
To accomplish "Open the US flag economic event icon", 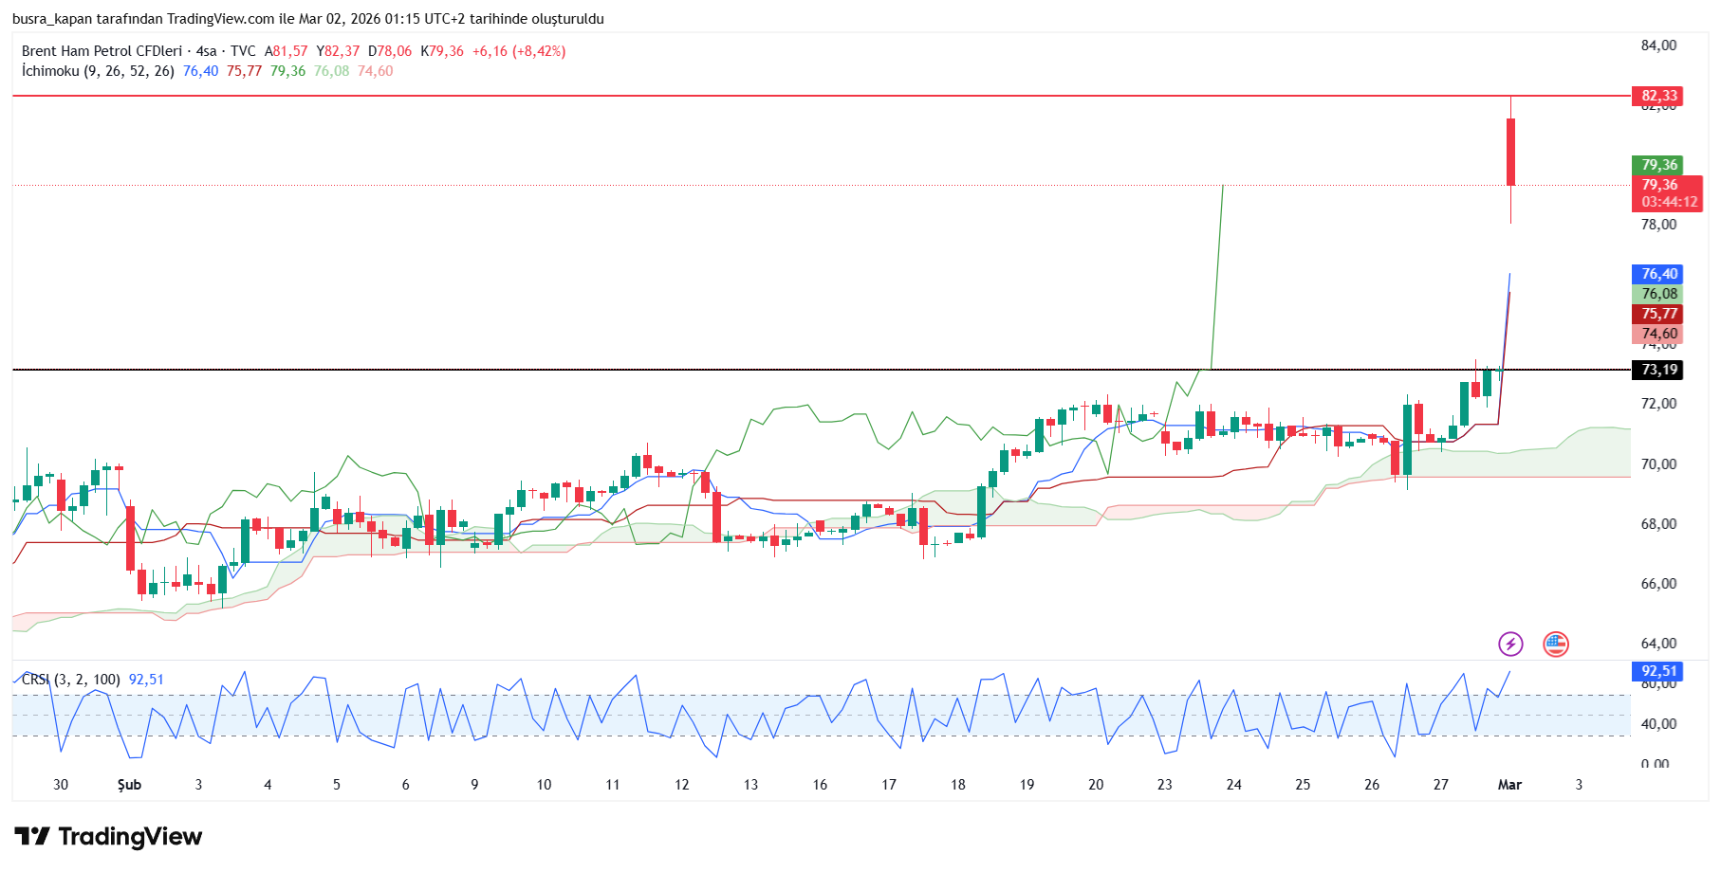I will click(x=1555, y=645).
